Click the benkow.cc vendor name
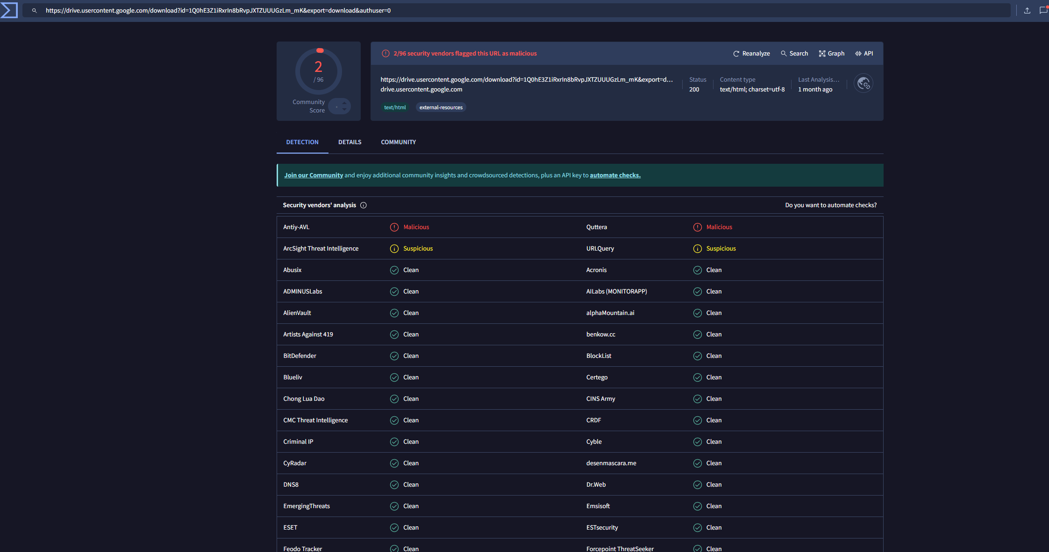The width and height of the screenshot is (1049, 552). pyautogui.click(x=601, y=335)
